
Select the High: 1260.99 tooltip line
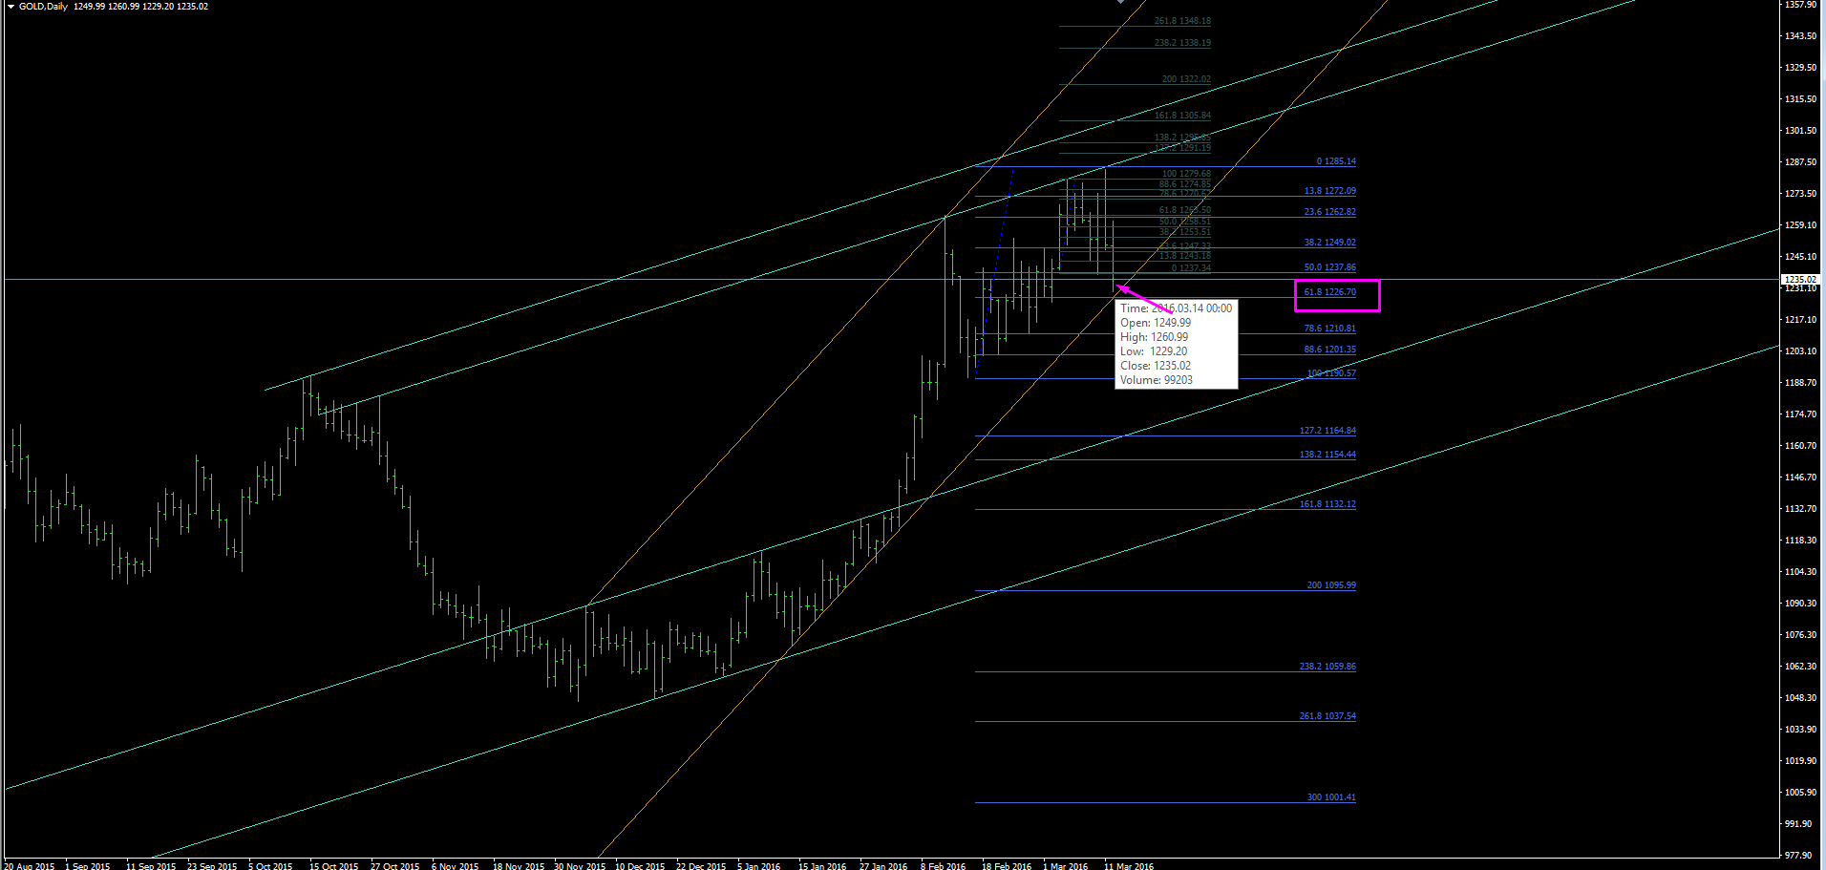[1155, 337]
